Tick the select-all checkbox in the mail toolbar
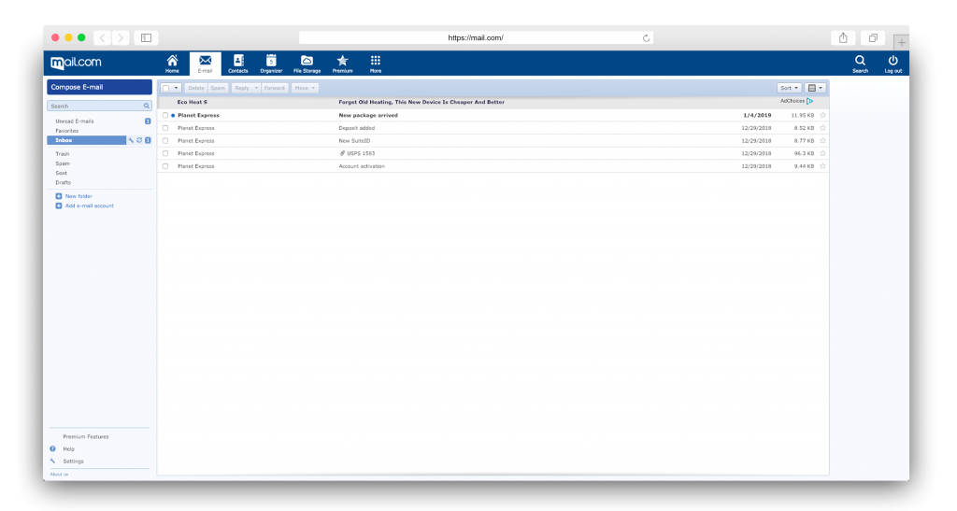957x511 pixels. pos(165,88)
